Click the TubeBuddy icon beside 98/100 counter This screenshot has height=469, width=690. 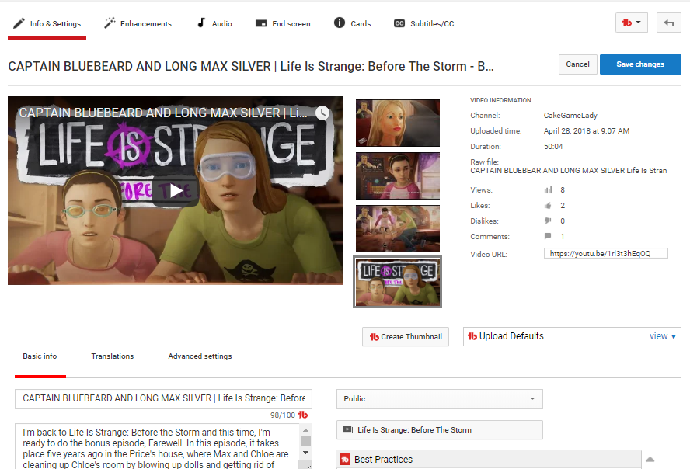coord(303,415)
